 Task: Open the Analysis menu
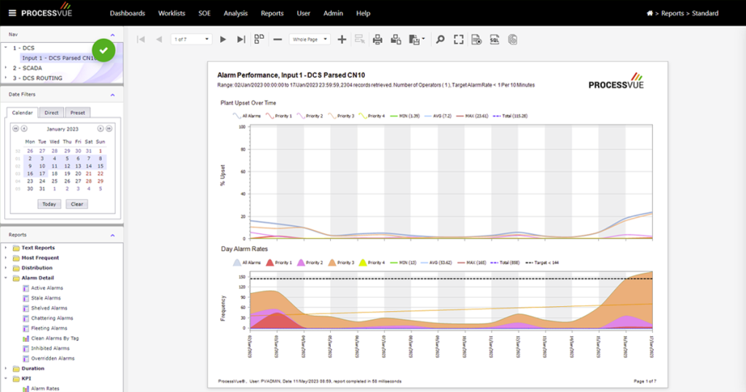coord(235,13)
